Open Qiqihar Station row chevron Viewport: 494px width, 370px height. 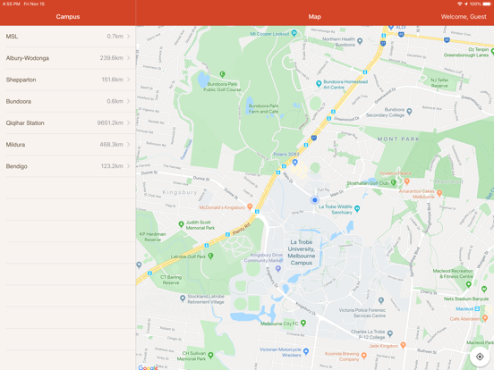pos(128,122)
